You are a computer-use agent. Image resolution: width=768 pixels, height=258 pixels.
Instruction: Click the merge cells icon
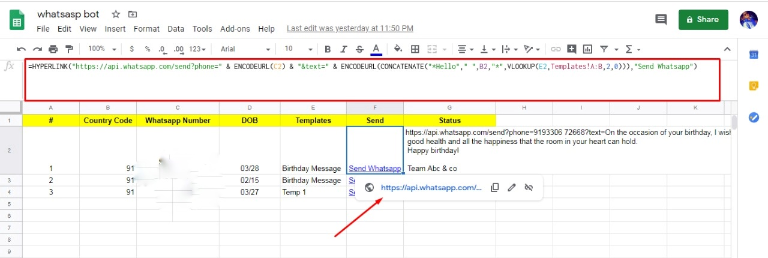pyautogui.click(x=432, y=49)
